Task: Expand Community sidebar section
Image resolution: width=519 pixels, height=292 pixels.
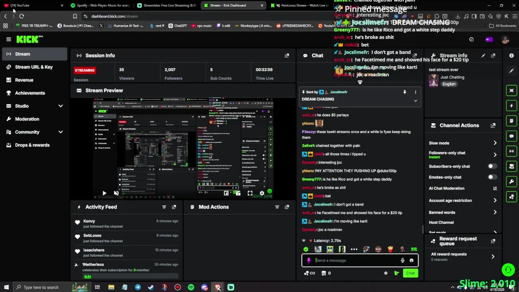Action: click(x=60, y=132)
